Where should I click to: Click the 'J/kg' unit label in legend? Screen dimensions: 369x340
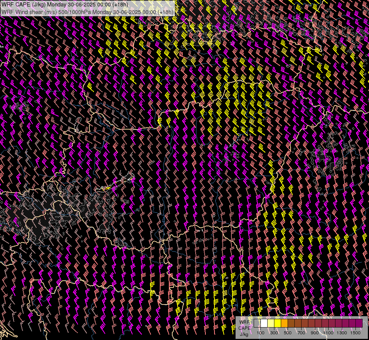(x=244, y=334)
